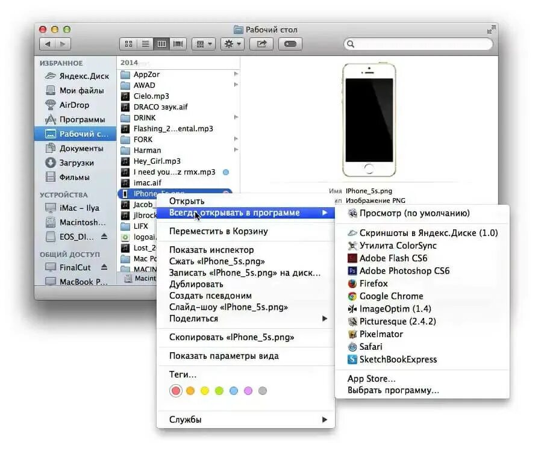Choose Открыть in the context menu

[x=245, y=201]
